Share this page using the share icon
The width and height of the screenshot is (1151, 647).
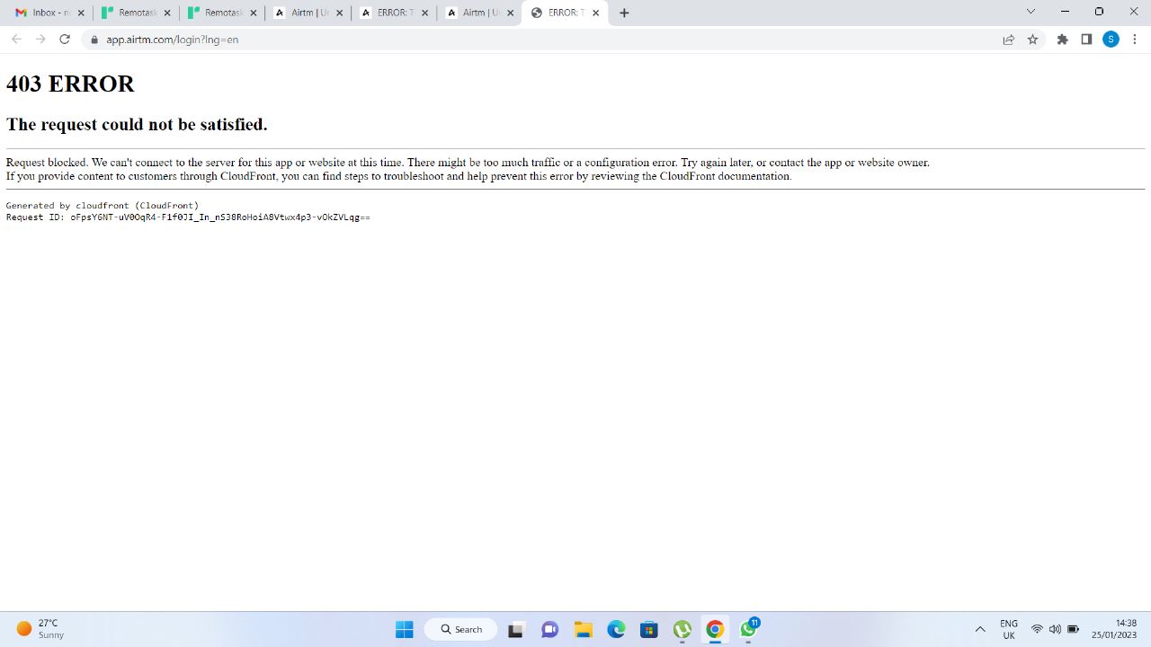[1009, 40]
